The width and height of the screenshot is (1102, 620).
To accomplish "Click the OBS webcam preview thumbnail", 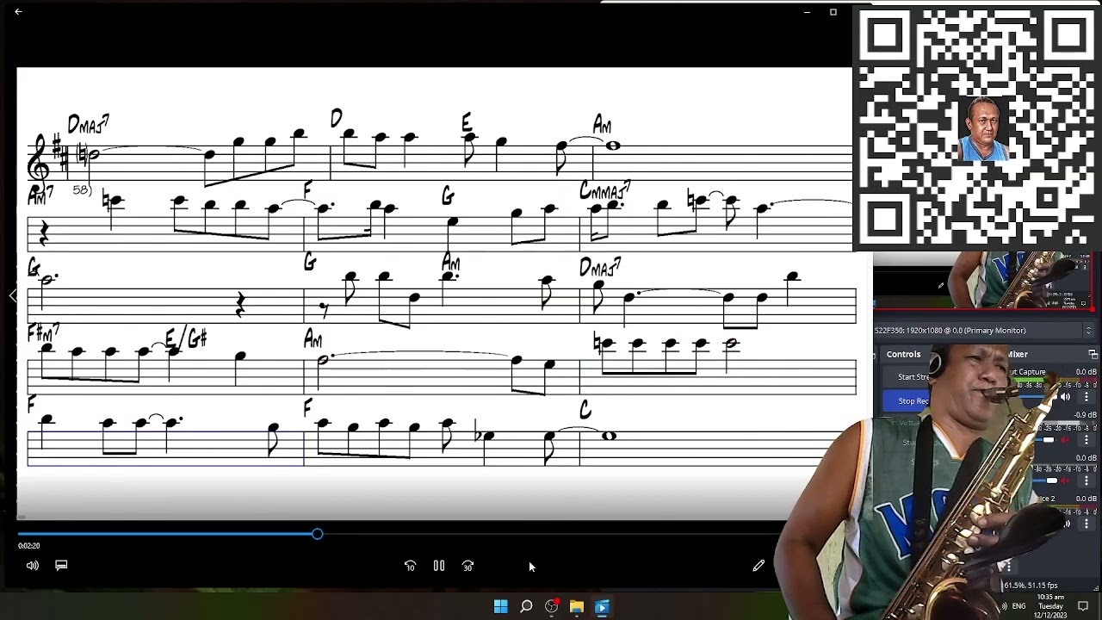I will click(x=983, y=280).
